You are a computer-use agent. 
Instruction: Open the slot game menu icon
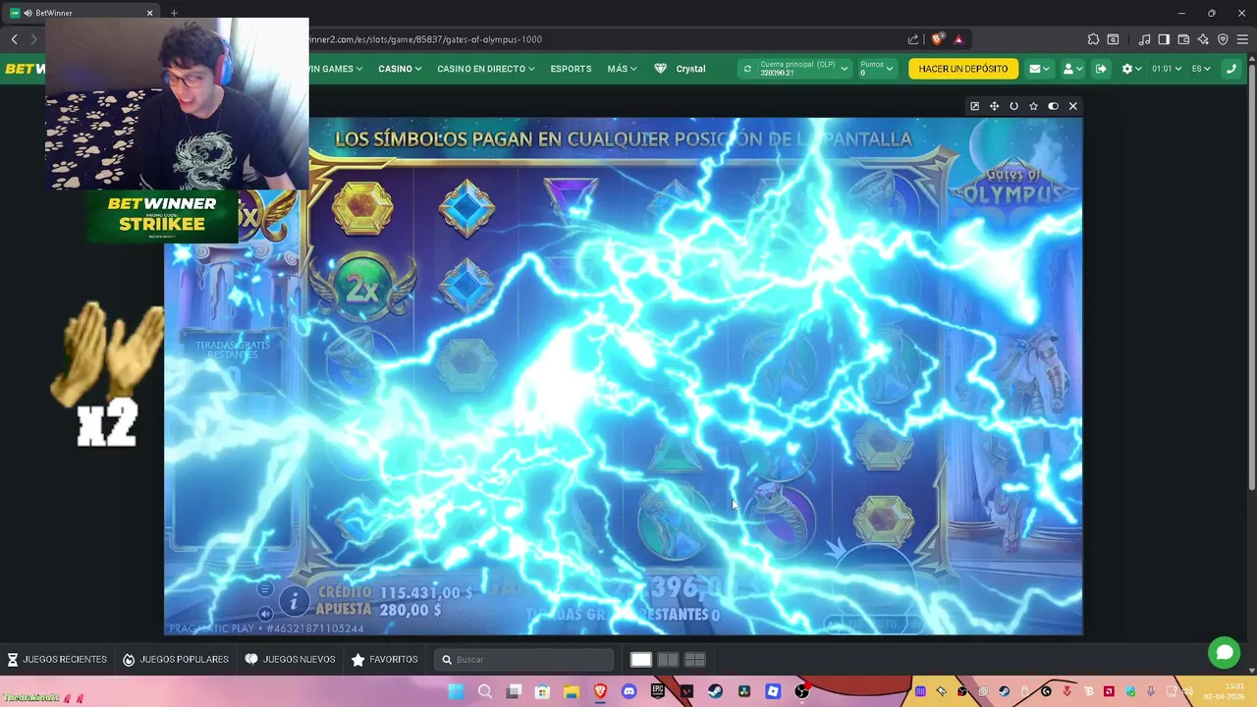click(x=265, y=589)
